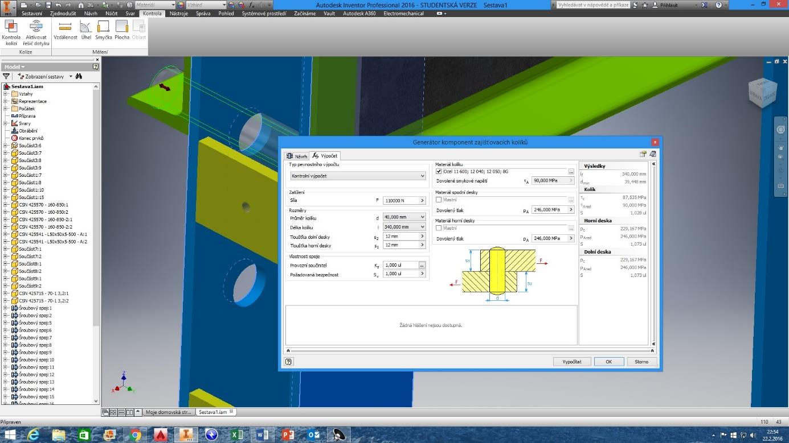
Task: Select the Smyčka measure tool
Action: [103, 31]
